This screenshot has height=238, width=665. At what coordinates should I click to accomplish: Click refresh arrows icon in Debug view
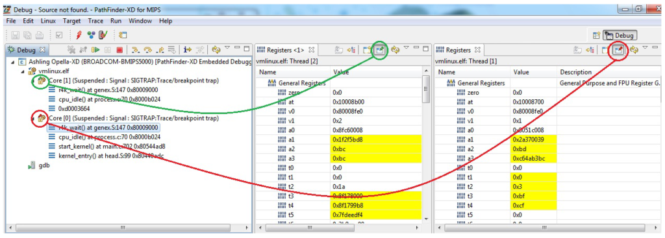coord(216,49)
